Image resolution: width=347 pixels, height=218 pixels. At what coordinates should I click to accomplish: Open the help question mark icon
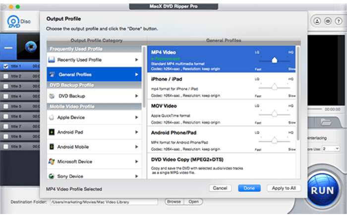(x=339, y=21)
